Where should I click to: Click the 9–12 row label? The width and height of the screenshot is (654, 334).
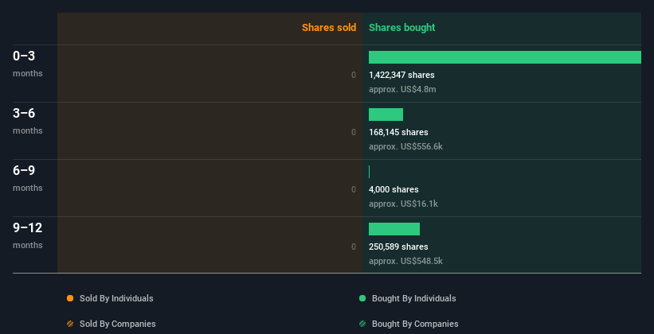[28, 227]
